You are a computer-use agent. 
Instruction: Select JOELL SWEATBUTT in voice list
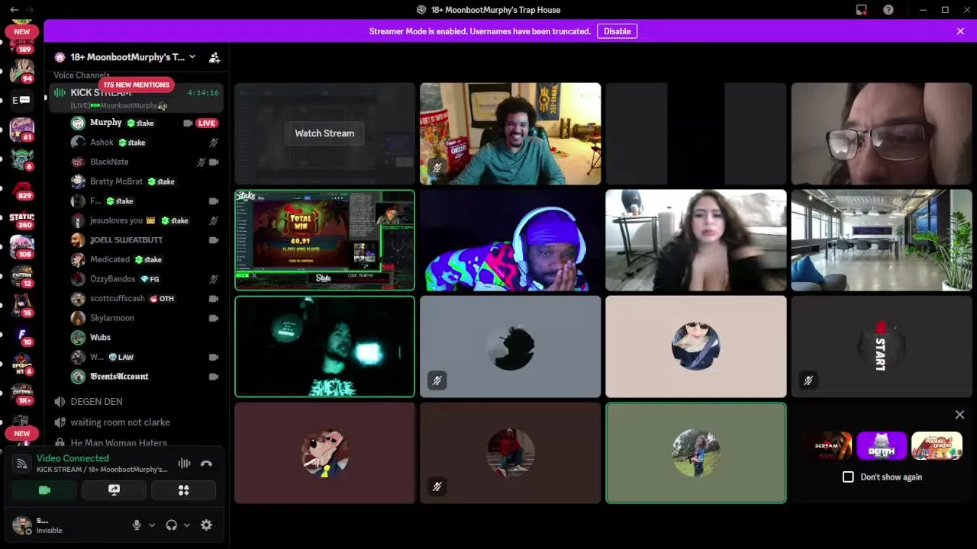coord(126,240)
